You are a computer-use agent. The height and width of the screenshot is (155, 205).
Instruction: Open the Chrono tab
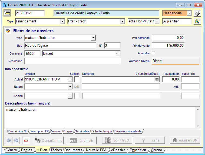156,150
